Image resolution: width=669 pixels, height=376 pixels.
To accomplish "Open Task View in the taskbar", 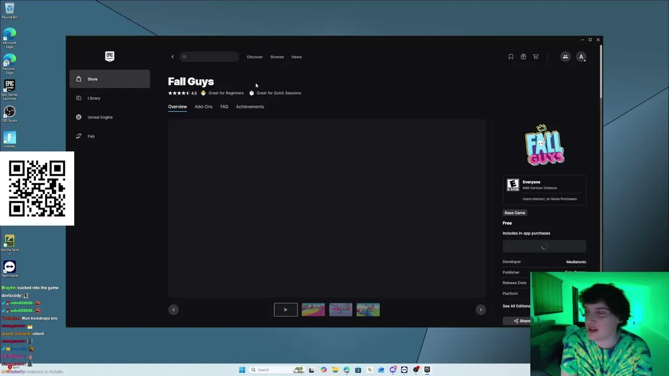I will [312, 370].
